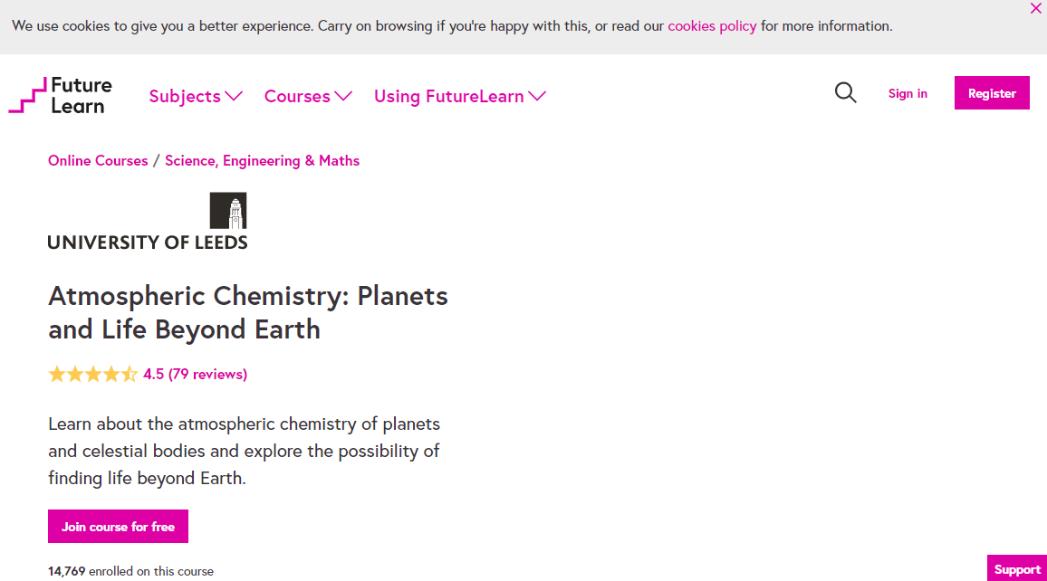Open the search magnifying glass icon
Viewport: 1047px width, 581px height.
845,92
